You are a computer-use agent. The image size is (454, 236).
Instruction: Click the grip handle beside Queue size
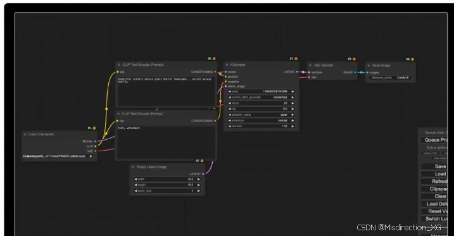(x=421, y=132)
